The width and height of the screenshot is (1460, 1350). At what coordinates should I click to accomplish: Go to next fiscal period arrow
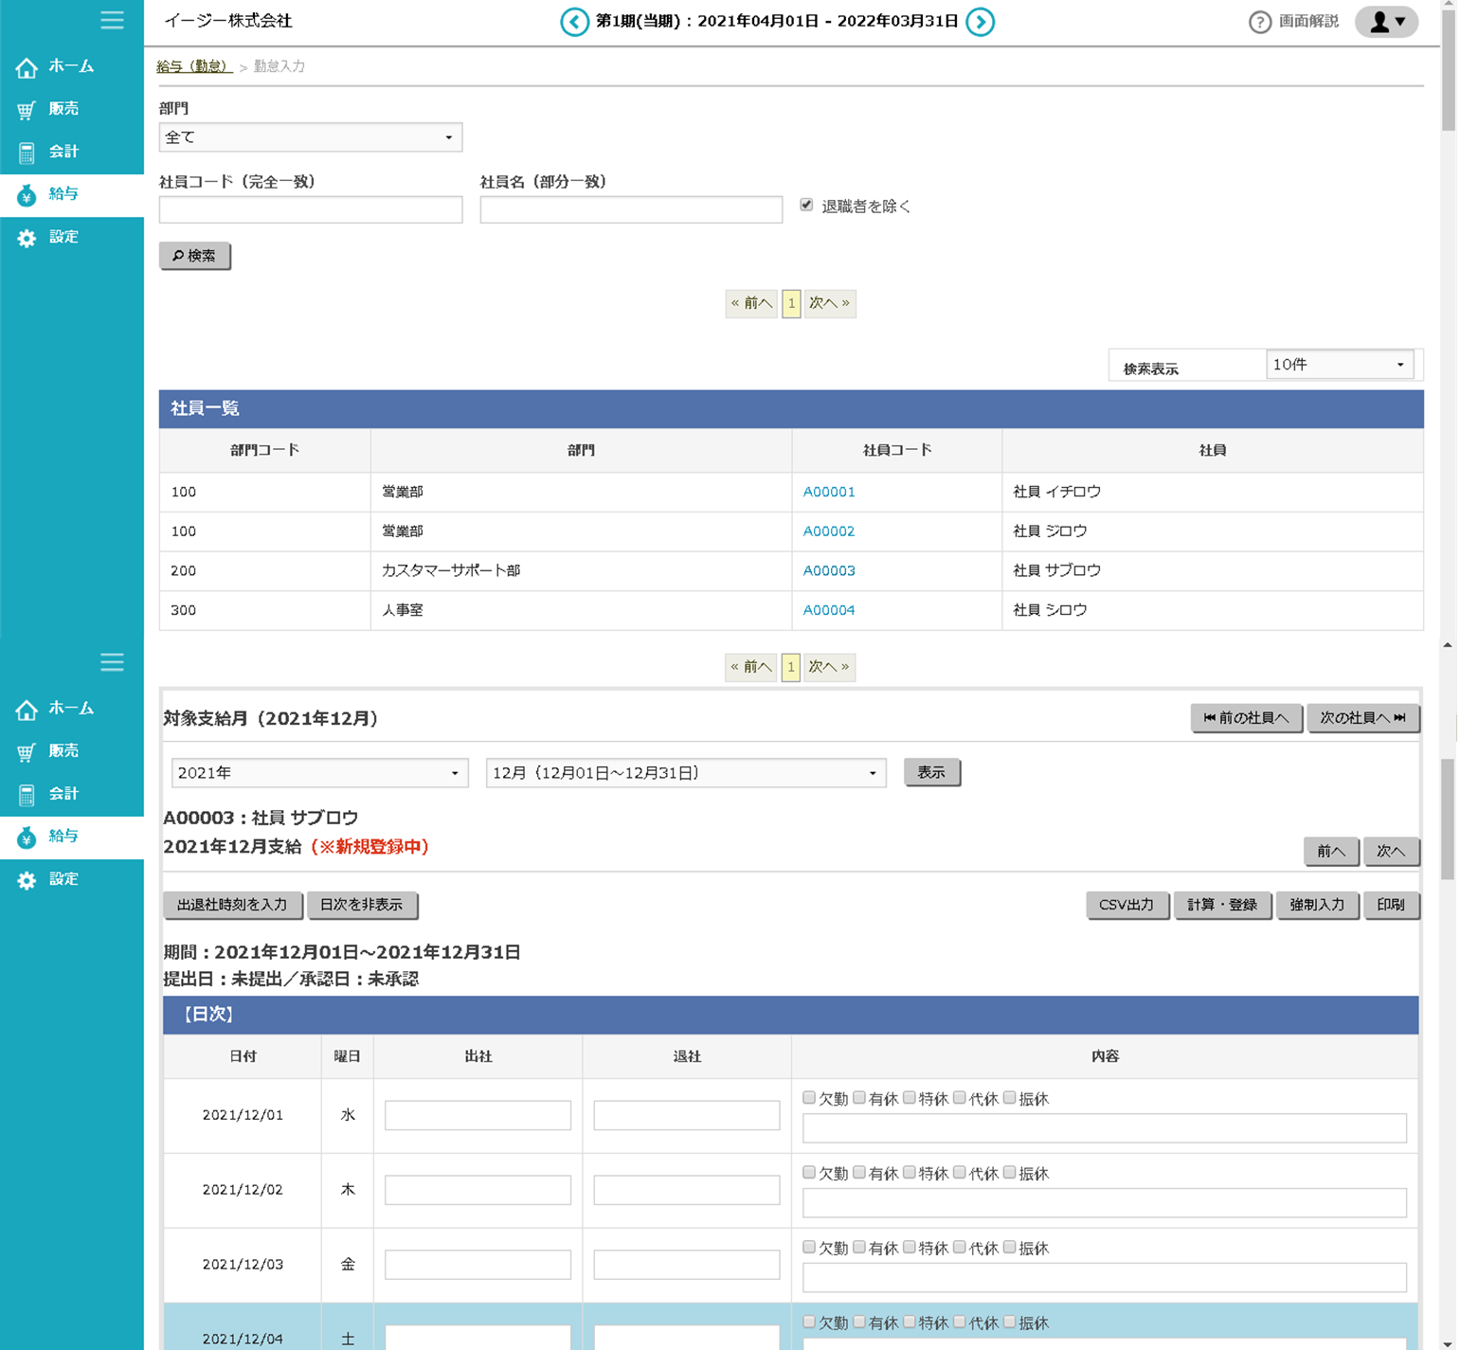[x=980, y=22]
